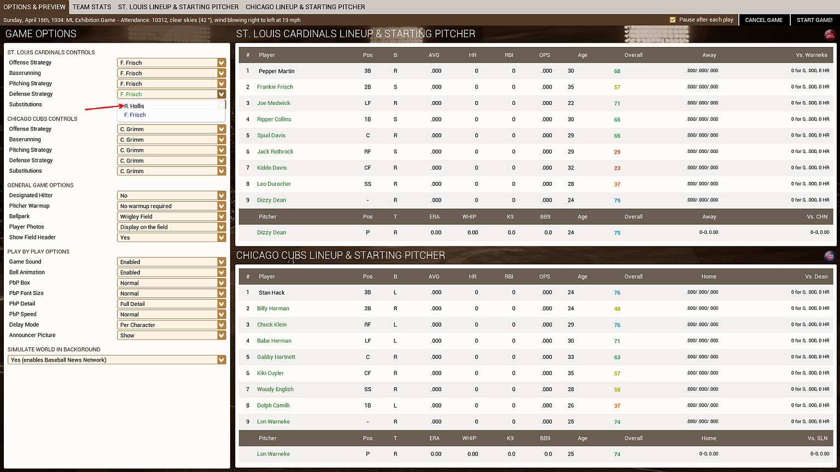Open Woody English player link
This screenshot has width=840, height=472.
coord(275,390)
